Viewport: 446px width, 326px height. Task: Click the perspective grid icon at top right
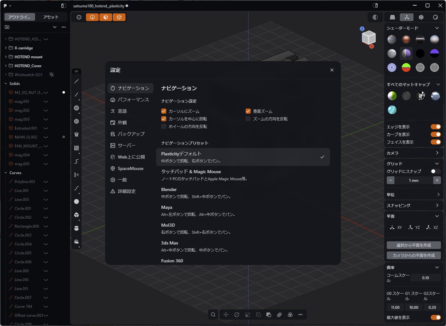click(x=392, y=17)
